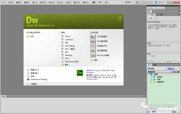Create a new PHP file
Viewport: 181px width, 114px height.
click(x=66, y=43)
